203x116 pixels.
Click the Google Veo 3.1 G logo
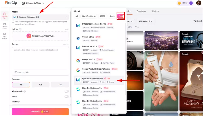click(78, 60)
